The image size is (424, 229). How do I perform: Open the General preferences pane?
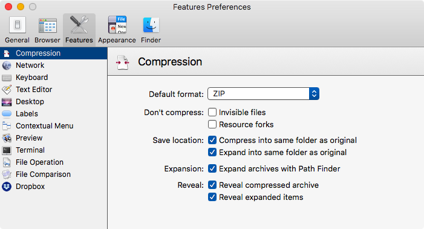[x=18, y=29]
